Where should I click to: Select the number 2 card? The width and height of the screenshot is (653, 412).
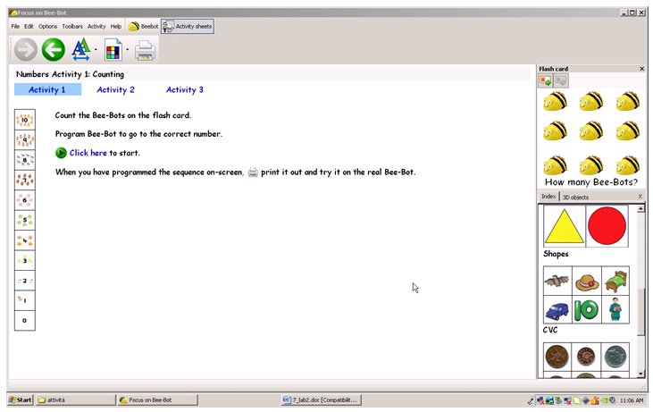pos(25,281)
